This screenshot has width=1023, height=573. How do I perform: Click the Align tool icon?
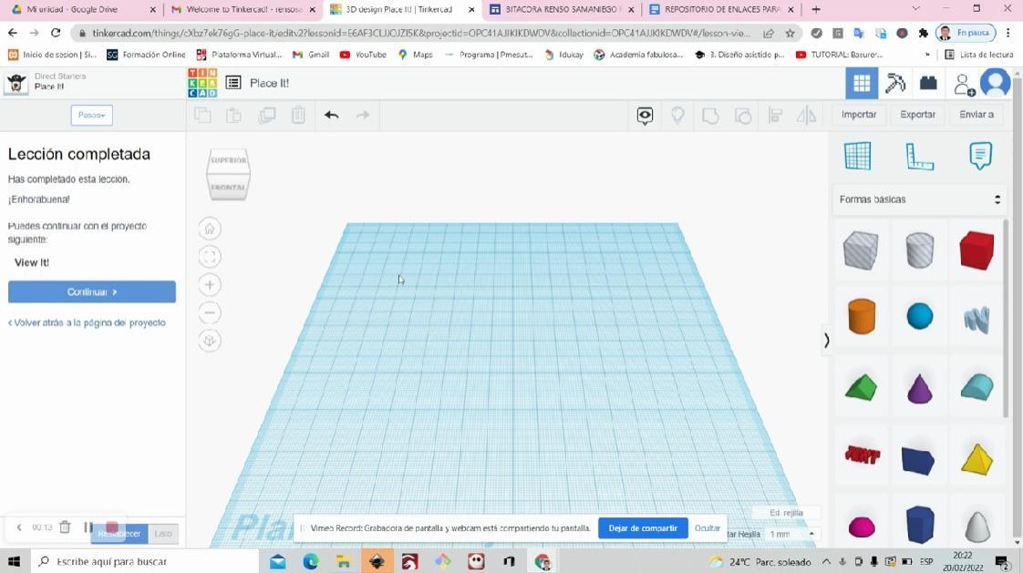(775, 116)
